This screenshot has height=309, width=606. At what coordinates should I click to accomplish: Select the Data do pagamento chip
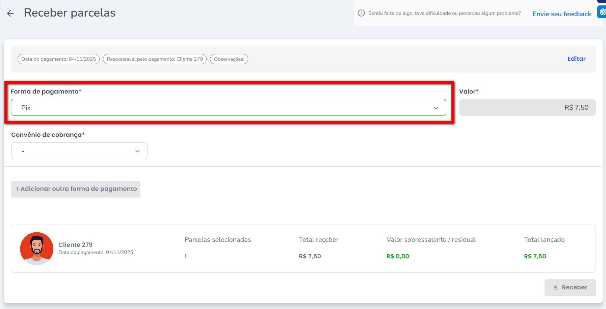point(58,59)
